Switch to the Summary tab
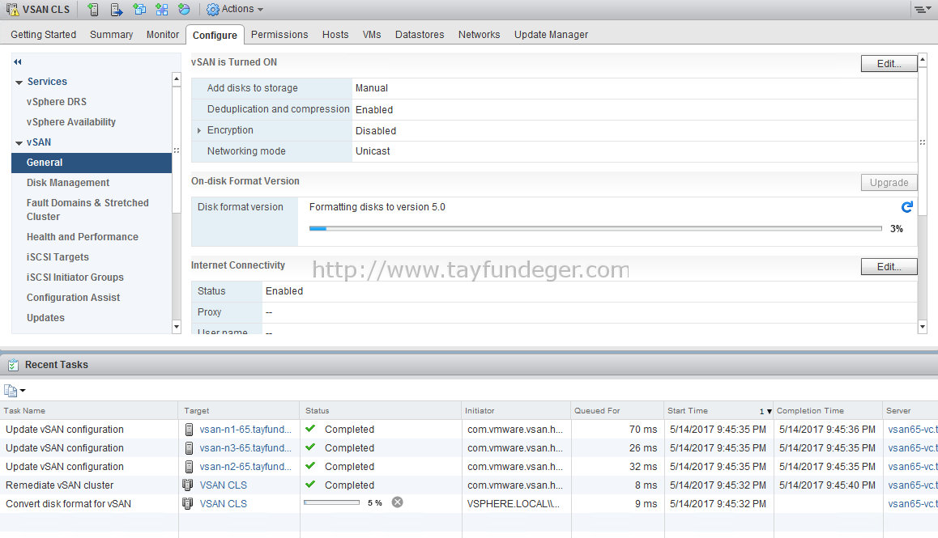This screenshot has height=538, width=938. pyautogui.click(x=111, y=35)
